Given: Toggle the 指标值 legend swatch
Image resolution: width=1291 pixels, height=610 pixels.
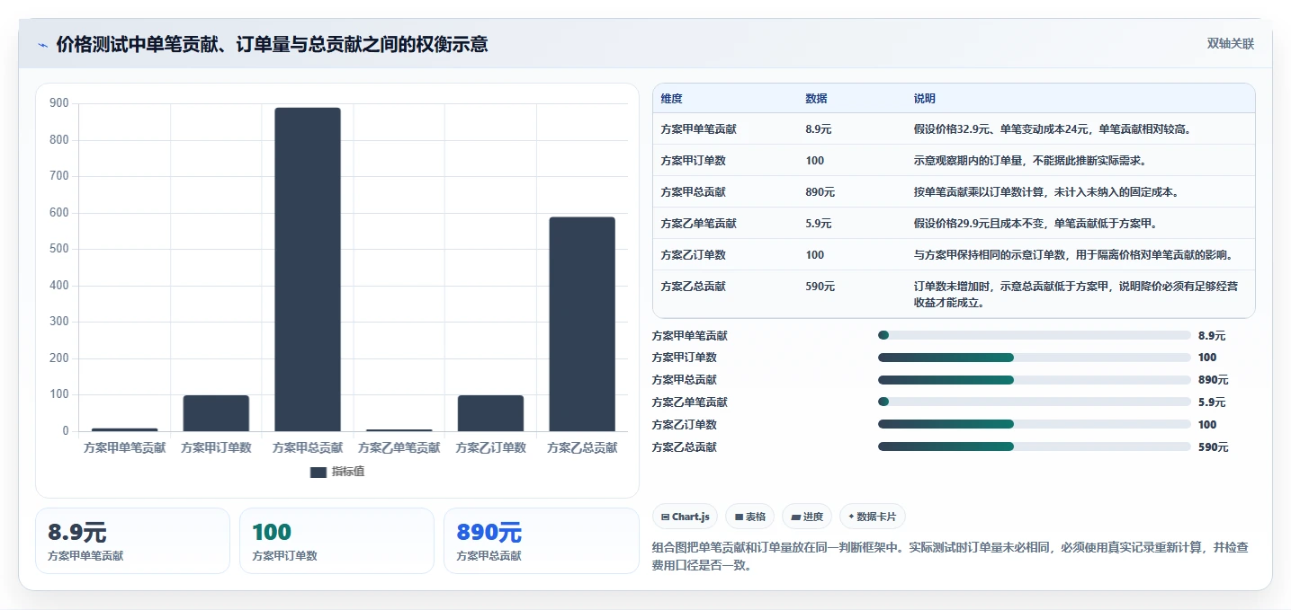Looking at the screenshot, I should coord(318,472).
